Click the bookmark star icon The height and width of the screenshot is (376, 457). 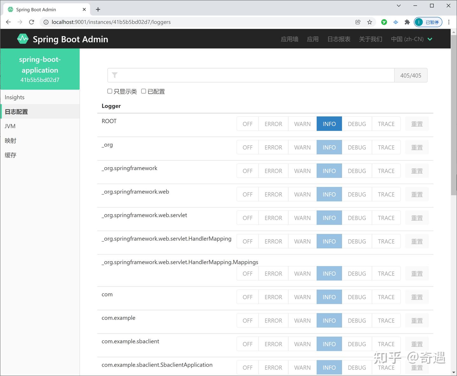click(x=370, y=22)
